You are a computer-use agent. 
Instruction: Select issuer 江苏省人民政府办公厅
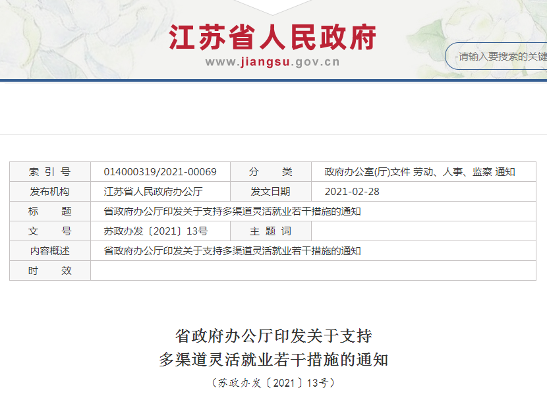point(153,192)
